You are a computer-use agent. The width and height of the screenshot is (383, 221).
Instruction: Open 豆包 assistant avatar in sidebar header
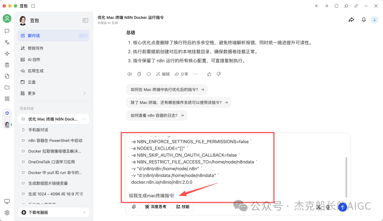[x=23, y=21]
